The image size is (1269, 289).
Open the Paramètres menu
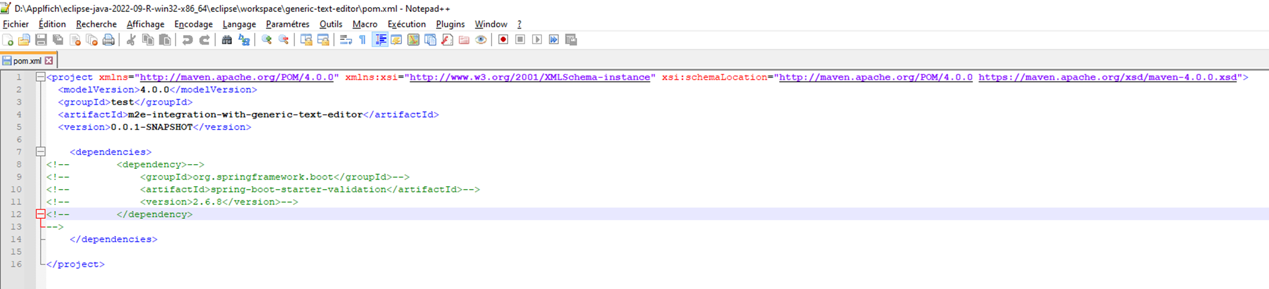pyautogui.click(x=288, y=24)
